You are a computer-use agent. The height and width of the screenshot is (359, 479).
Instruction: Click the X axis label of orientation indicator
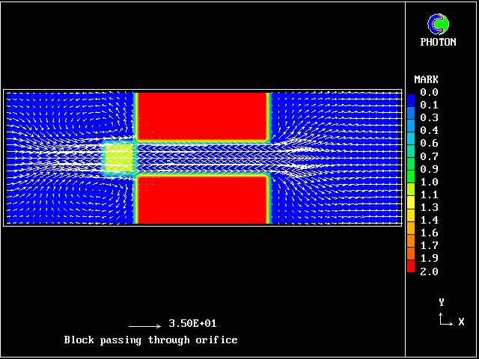coord(461,322)
